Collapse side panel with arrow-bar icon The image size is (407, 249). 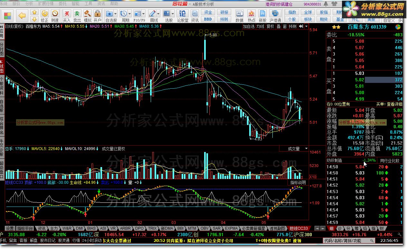tap(301, 26)
